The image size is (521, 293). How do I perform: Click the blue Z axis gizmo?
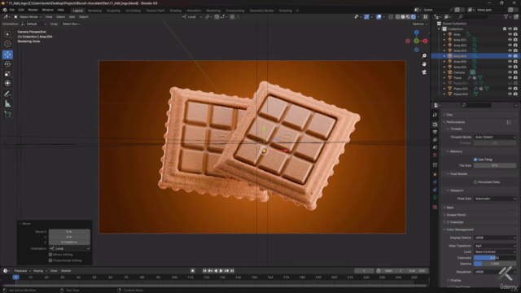[416, 33]
